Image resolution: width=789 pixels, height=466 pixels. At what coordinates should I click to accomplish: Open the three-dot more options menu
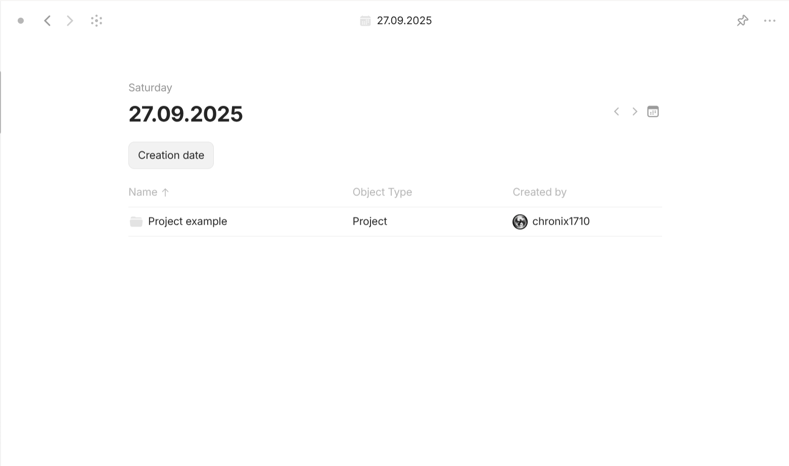click(769, 21)
